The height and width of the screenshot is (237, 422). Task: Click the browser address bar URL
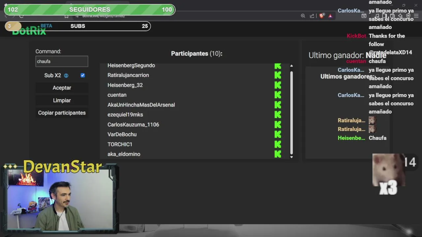point(104,16)
